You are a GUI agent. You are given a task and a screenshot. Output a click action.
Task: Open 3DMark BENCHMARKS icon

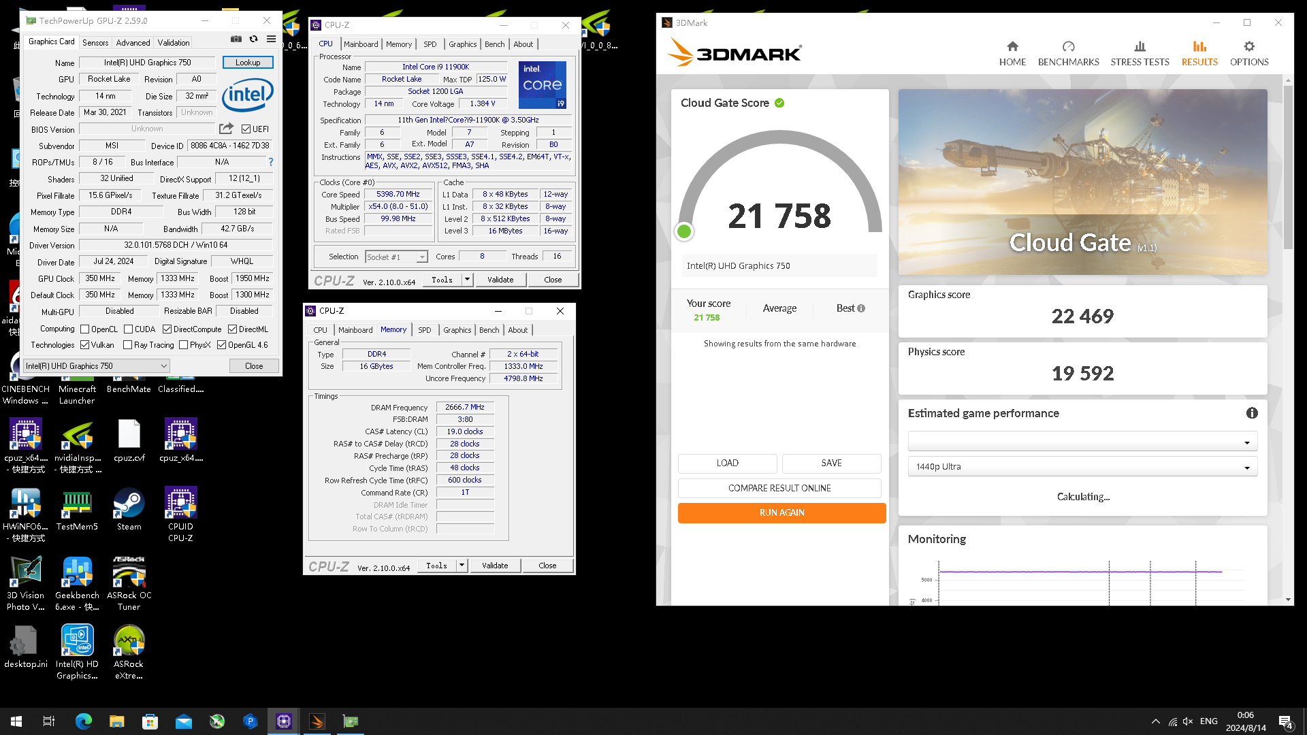[x=1068, y=46]
